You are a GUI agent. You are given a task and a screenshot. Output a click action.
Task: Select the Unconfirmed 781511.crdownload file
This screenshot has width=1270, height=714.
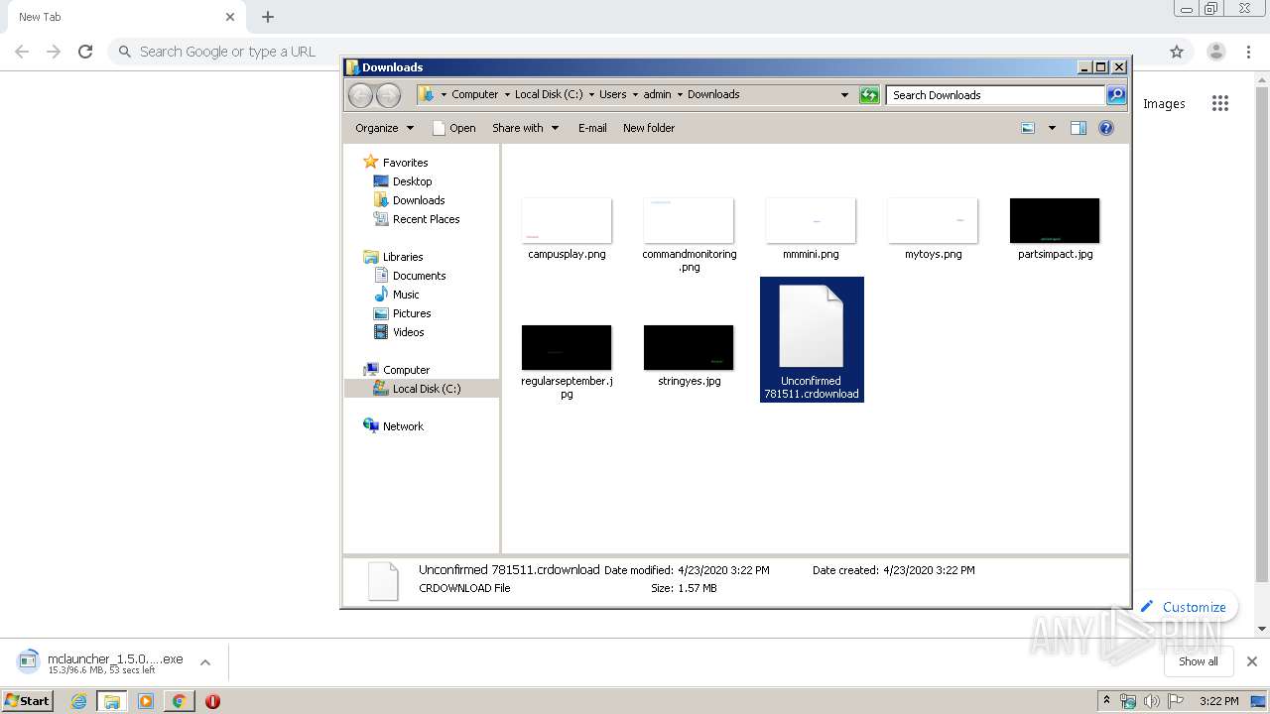tap(812, 340)
